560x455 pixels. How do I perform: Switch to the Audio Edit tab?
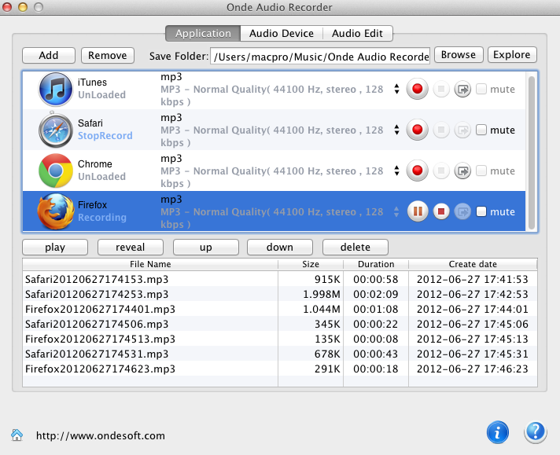click(358, 34)
